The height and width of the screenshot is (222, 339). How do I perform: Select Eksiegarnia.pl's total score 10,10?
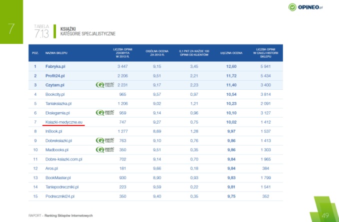point(231,113)
